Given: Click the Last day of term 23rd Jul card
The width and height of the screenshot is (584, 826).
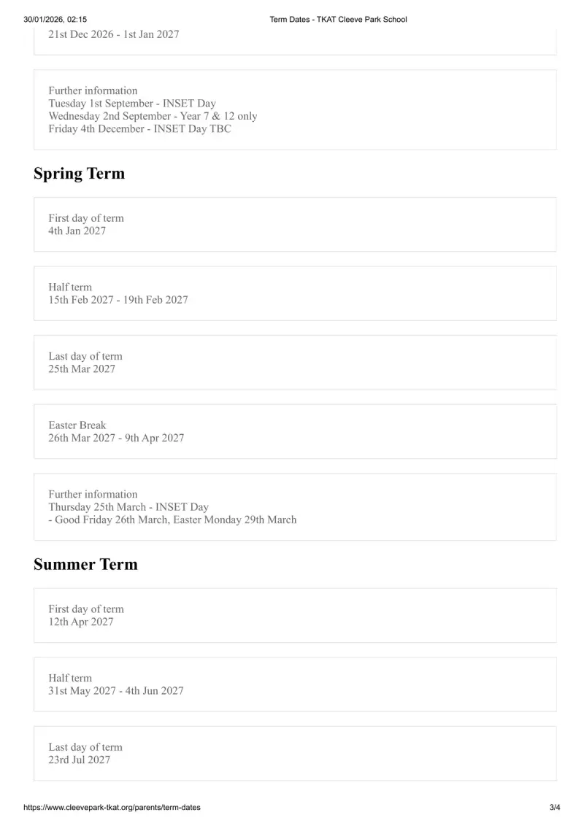Looking at the screenshot, I should point(295,753).
